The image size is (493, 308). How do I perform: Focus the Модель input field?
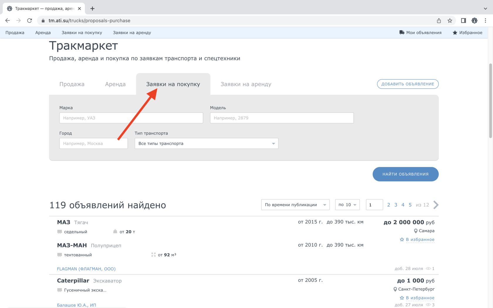tap(282, 118)
